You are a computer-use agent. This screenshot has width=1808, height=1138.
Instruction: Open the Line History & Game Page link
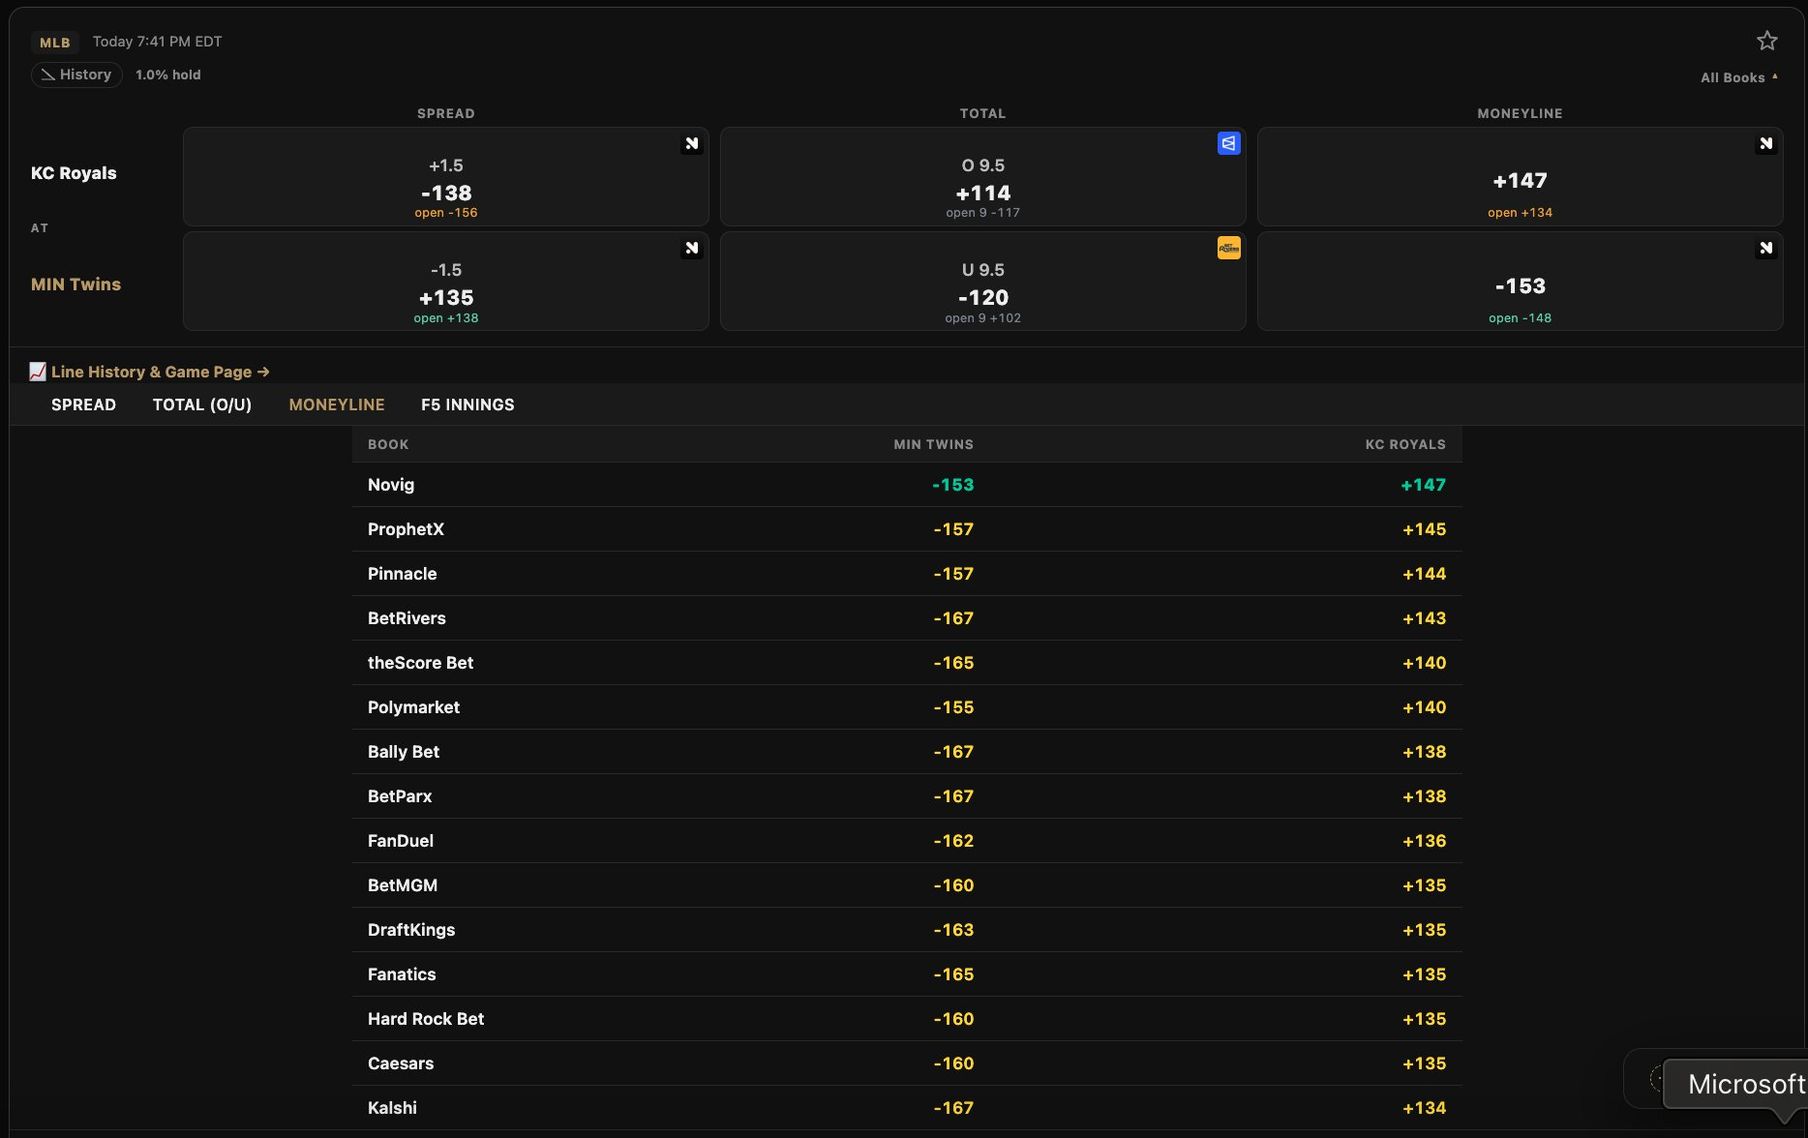coord(161,372)
